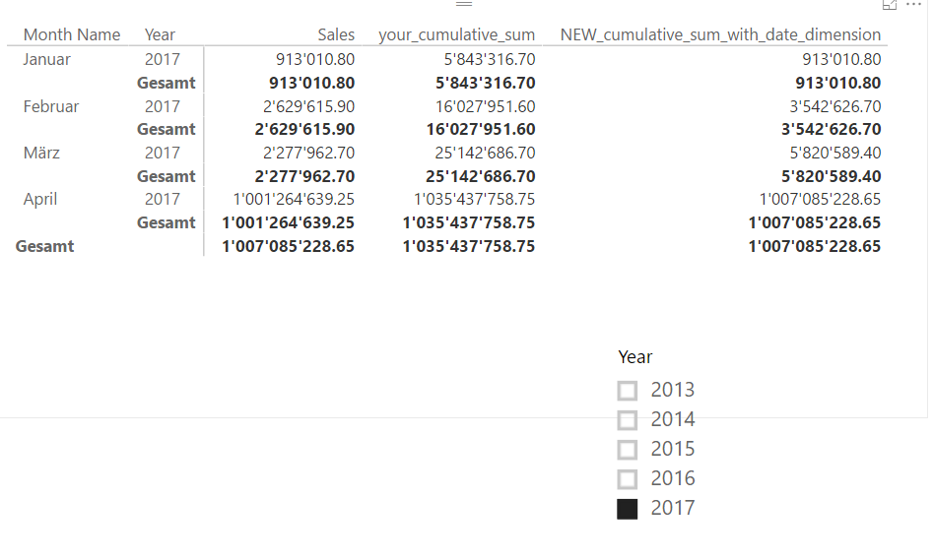This screenshot has height=560, width=934.
Task: Click non-bold Sales value 2'277'962.70 for März 2017
Action: [x=308, y=153]
